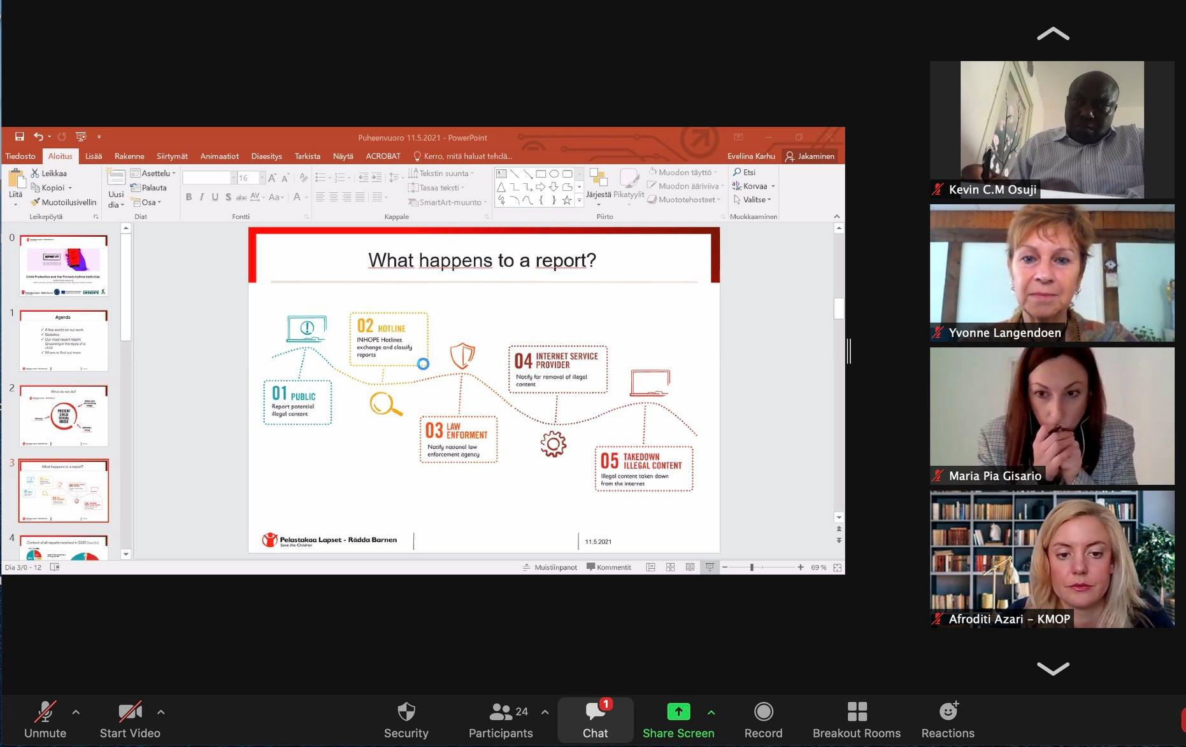Expand video options arrow beside Start Video

click(161, 712)
